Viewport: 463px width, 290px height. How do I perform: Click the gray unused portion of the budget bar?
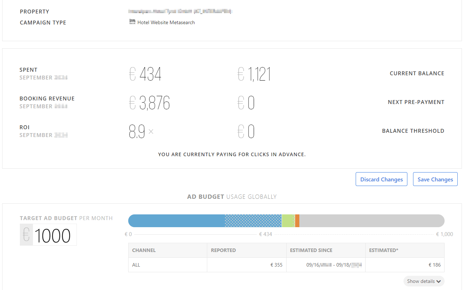371,221
